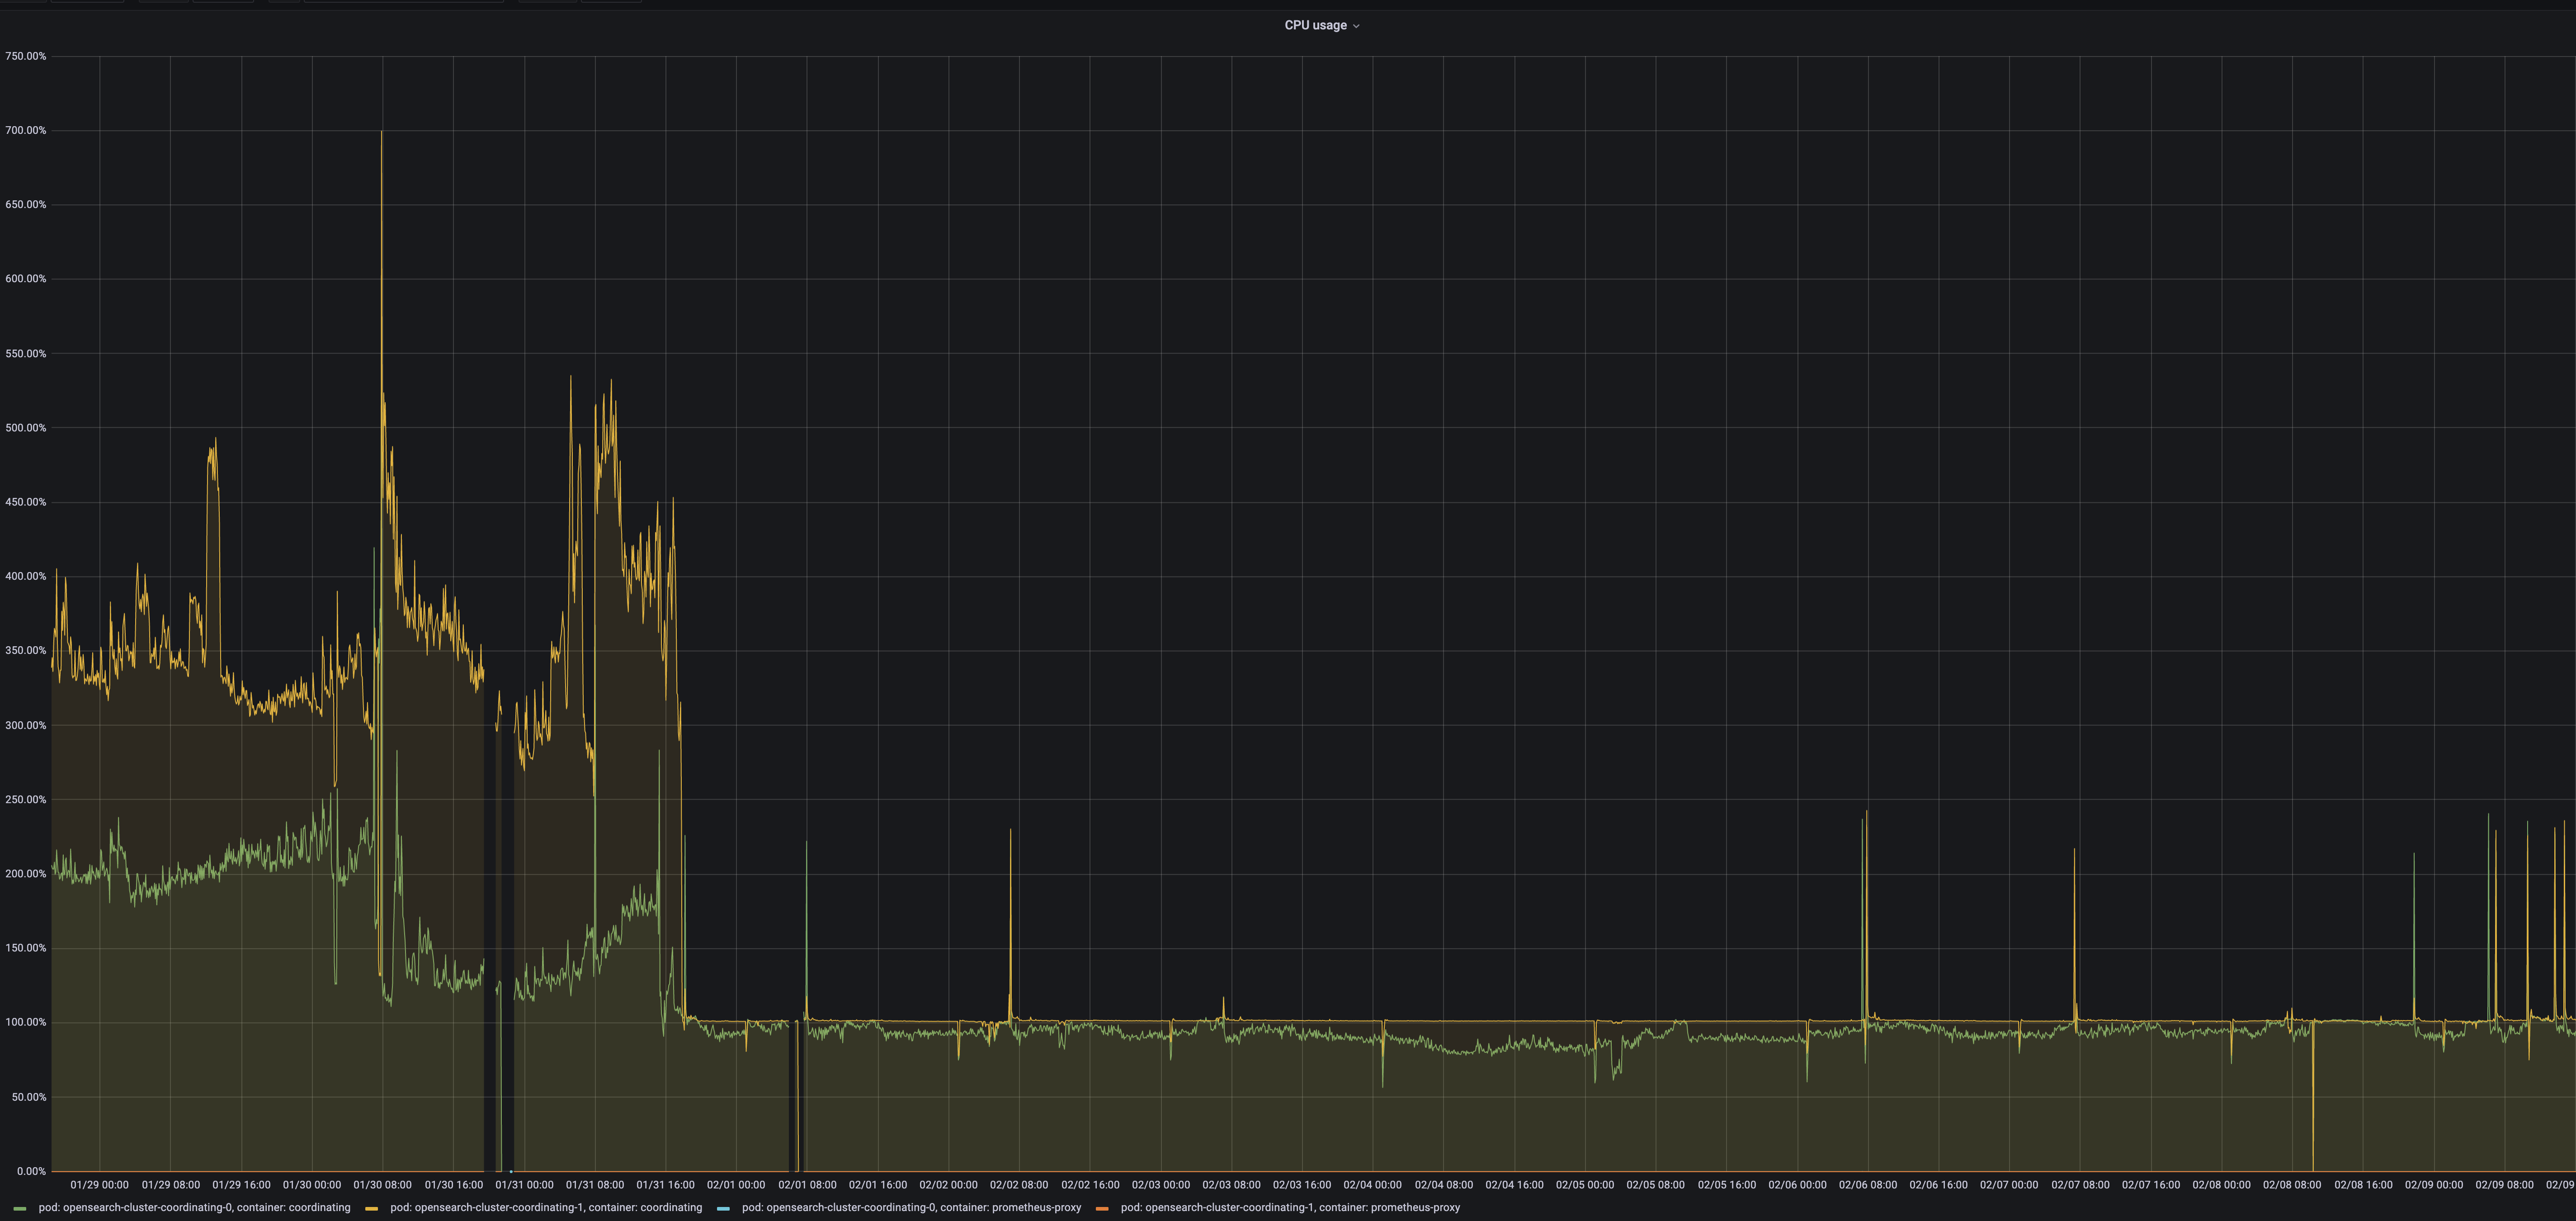Hide the coordinating-0 prometheus-proxy series
The image size is (2576, 1221).
[911, 1208]
